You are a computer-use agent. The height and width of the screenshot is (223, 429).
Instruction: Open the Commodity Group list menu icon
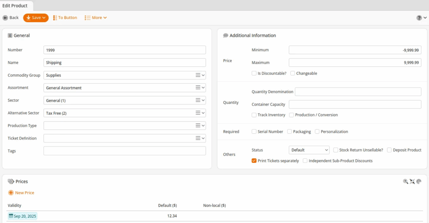198,75
